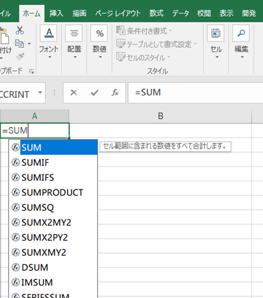This screenshot has height=298, width=263.
Task: Select SUMPRODUCT in the autocomplete list
Action: 53,192
